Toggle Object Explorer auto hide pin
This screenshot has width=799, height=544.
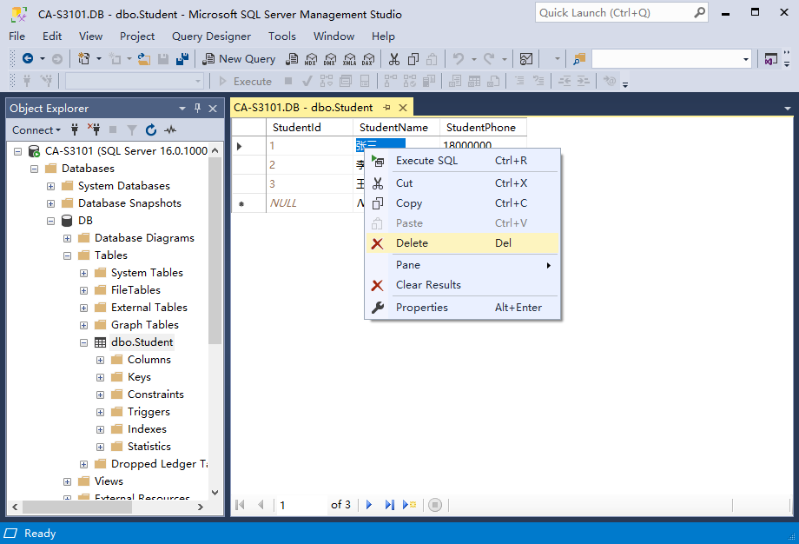[x=197, y=108]
